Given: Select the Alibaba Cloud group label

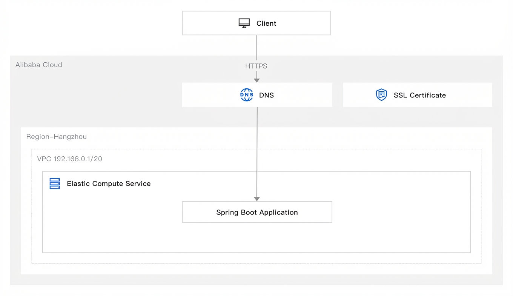Looking at the screenshot, I should coord(38,65).
